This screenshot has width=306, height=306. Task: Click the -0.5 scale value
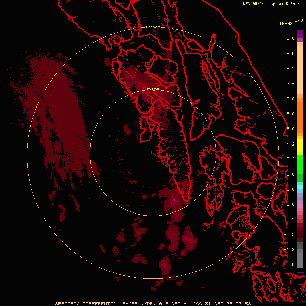pos(289,235)
